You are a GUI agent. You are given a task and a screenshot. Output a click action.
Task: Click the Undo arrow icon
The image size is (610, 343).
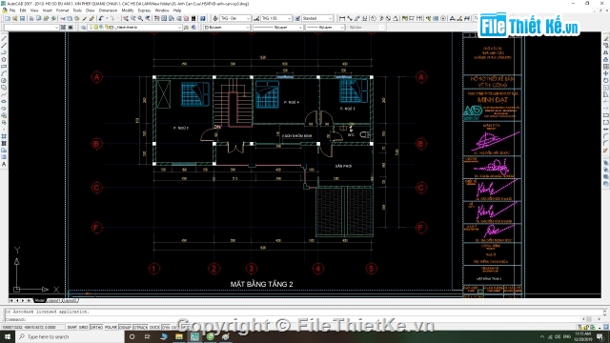coord(100,18)
